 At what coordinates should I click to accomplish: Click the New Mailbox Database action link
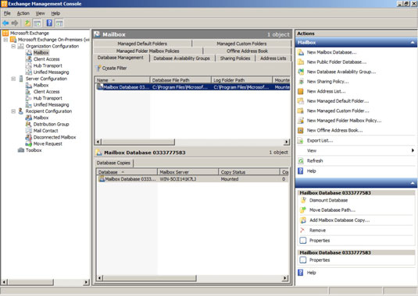click(x=331, y=52)
